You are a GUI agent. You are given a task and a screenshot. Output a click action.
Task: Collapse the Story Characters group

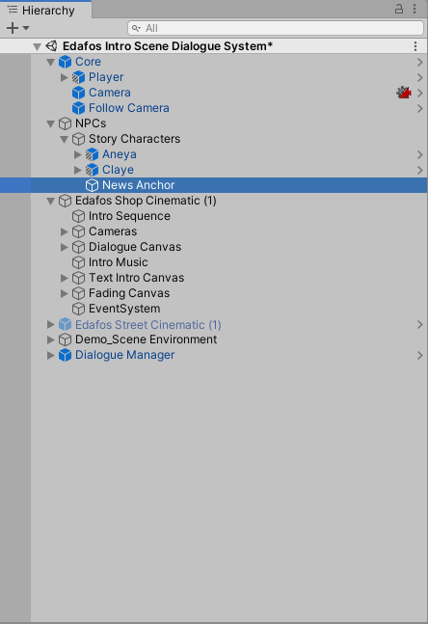64,139
